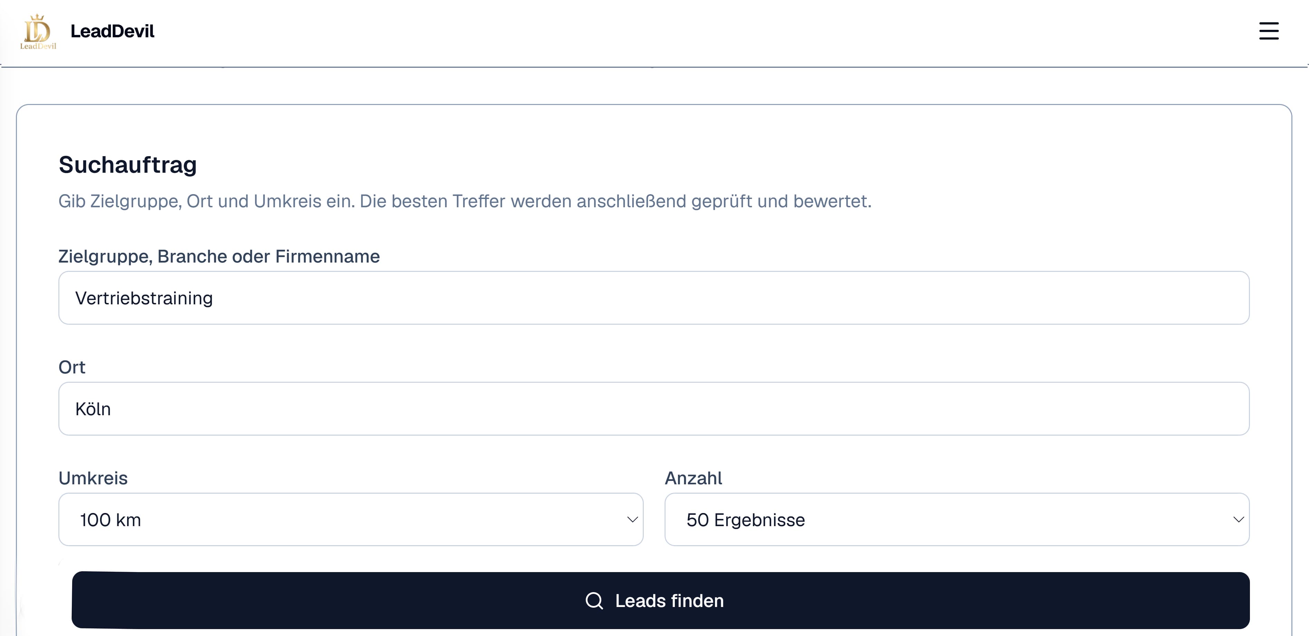Screen dimensions: 1309x636
Task: Click the Zielgruppe, Branche oder Firmenname label
Action: 219,257
